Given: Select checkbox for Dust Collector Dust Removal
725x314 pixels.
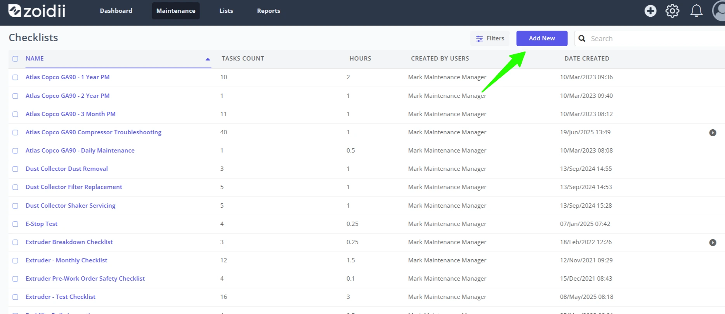Looking at the screenshot, I should (15, 169).
